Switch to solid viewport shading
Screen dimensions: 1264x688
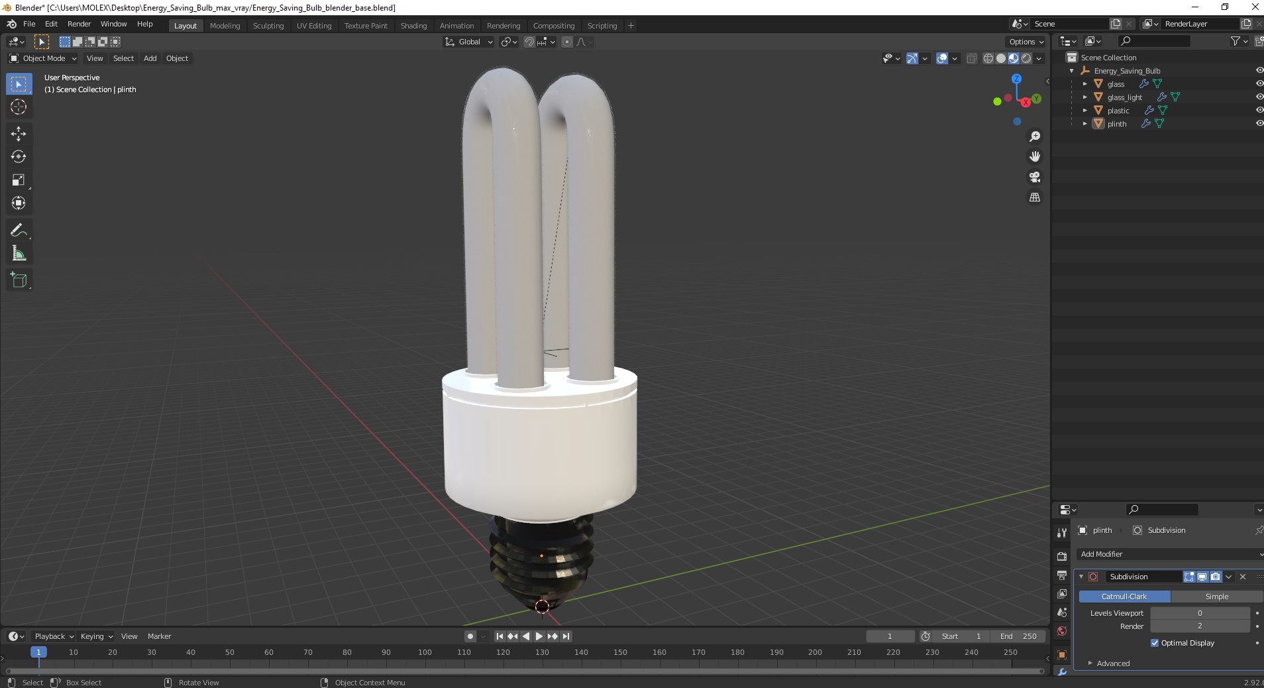tap(1001, 58)
